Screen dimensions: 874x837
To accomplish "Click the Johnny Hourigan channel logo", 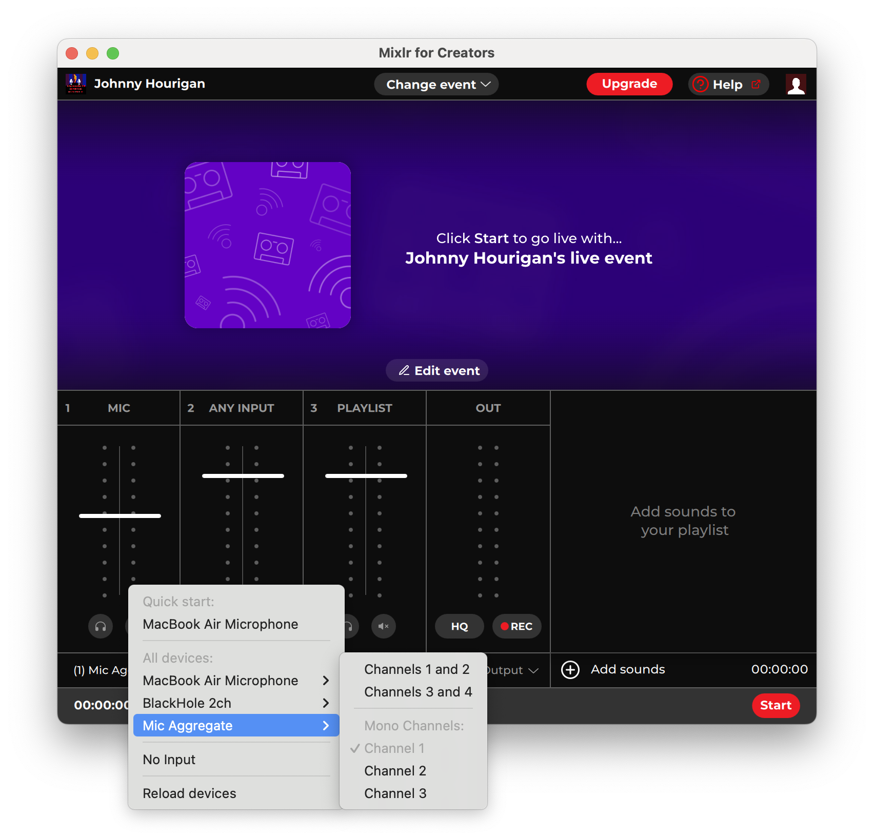I will (76, 84).
